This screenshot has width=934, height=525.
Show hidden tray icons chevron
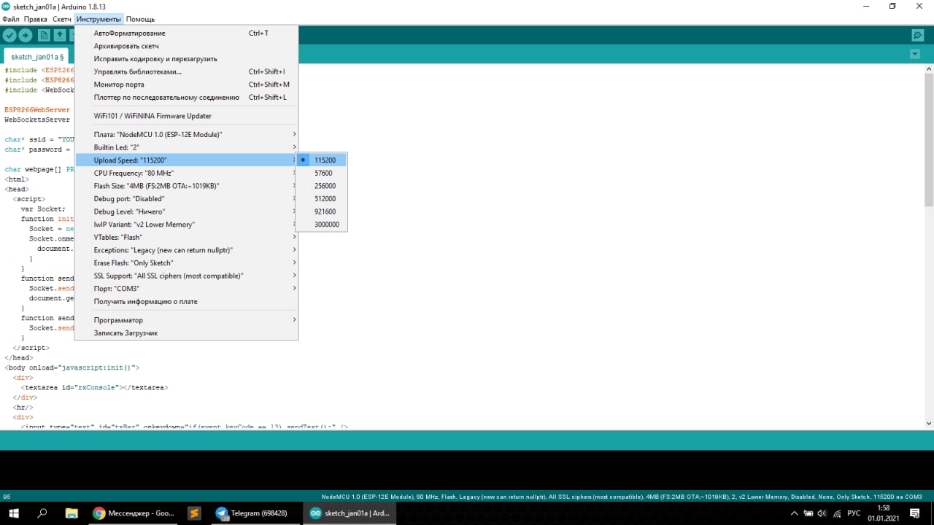click(794, 513)
